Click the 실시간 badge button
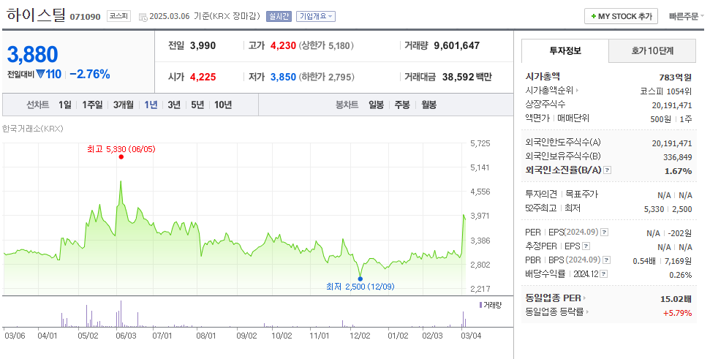The width and height of the screenshot is (710, 359). pyautogui.click(x=279, y=16)
